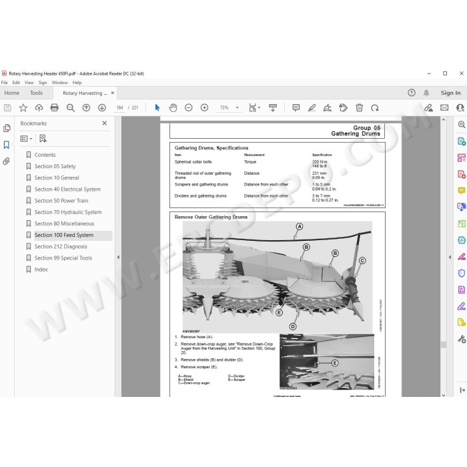Send file by email envelope icon
467x467 pixels.
444,108
